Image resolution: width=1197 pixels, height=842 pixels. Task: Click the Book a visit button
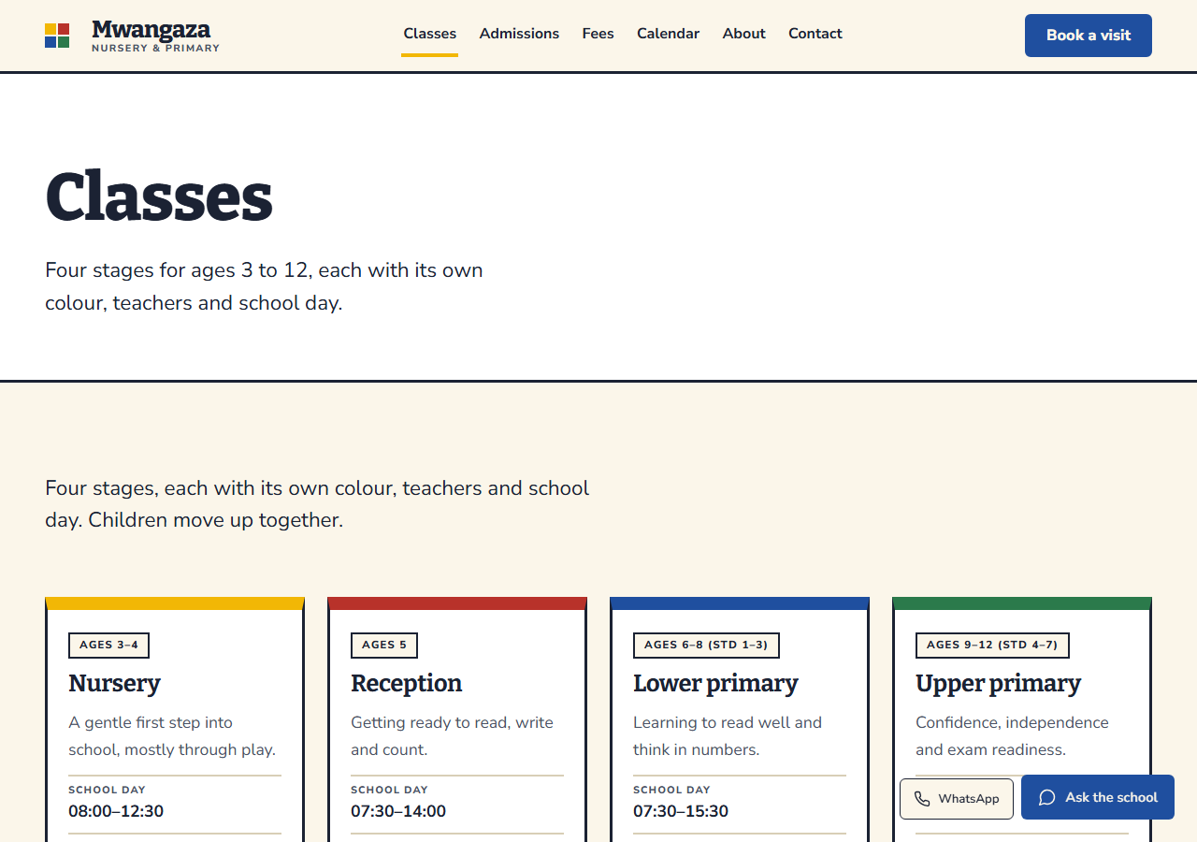click(1089, 36)
